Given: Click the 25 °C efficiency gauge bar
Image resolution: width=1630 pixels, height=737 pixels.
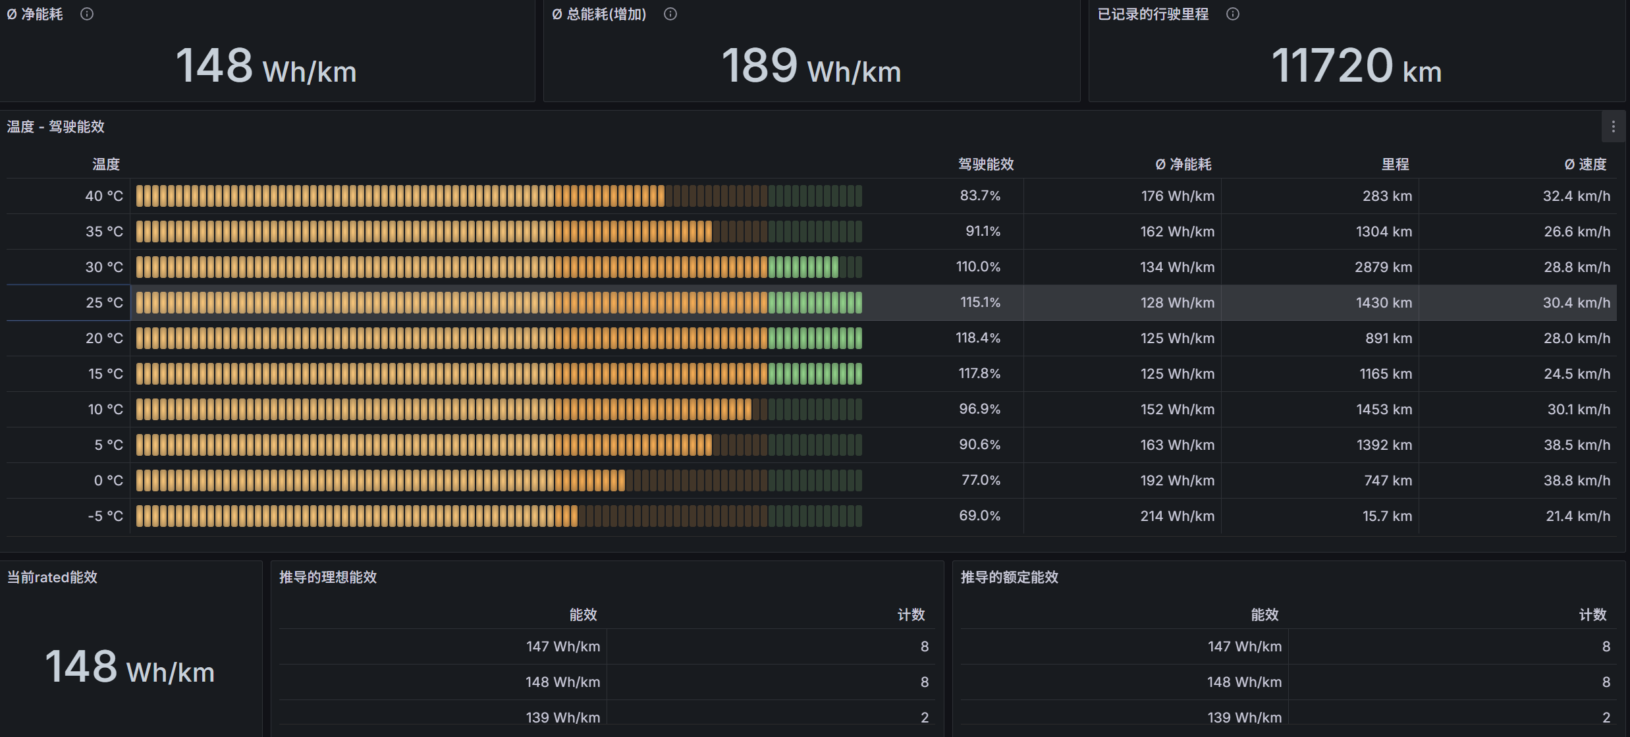Looking at the screenshot, I should click(499, 302).
